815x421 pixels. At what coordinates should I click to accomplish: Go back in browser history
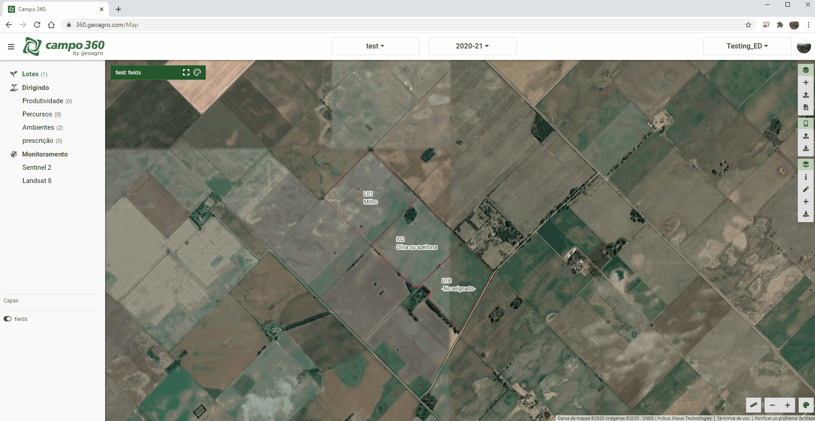click(x=9, y=25)
